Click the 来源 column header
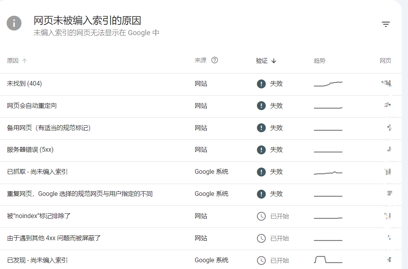The height and width of the screenshot is (269, 408). click(200, 60)
